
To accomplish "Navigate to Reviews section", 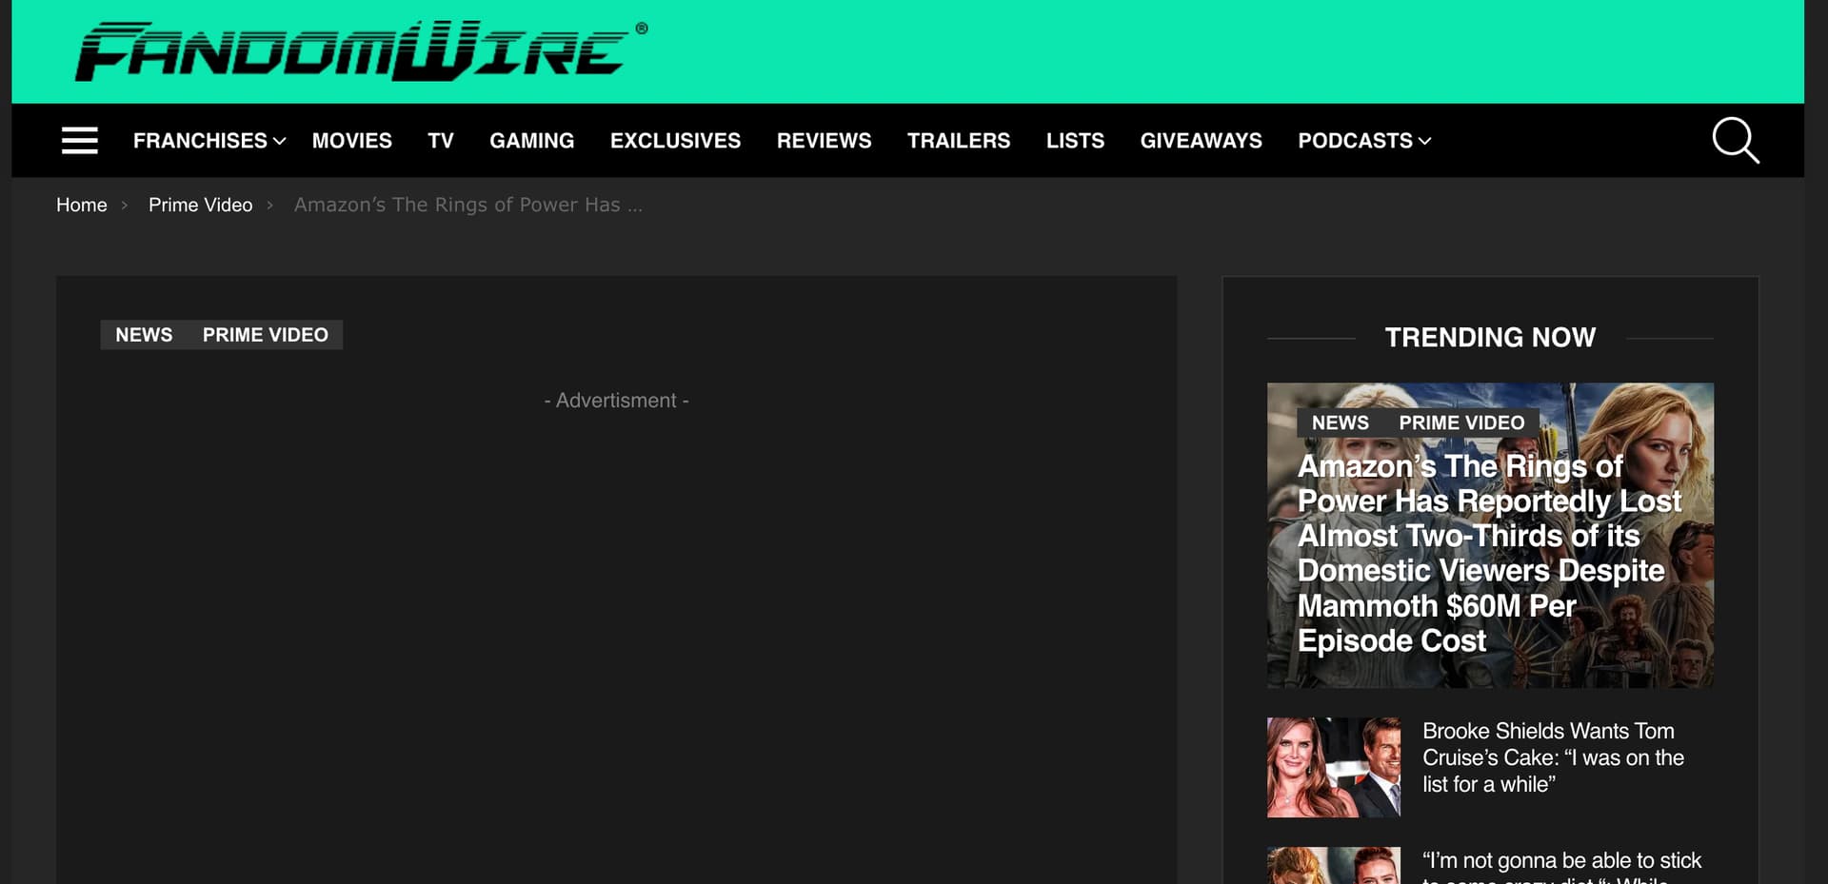I will (x=824, y=141).
